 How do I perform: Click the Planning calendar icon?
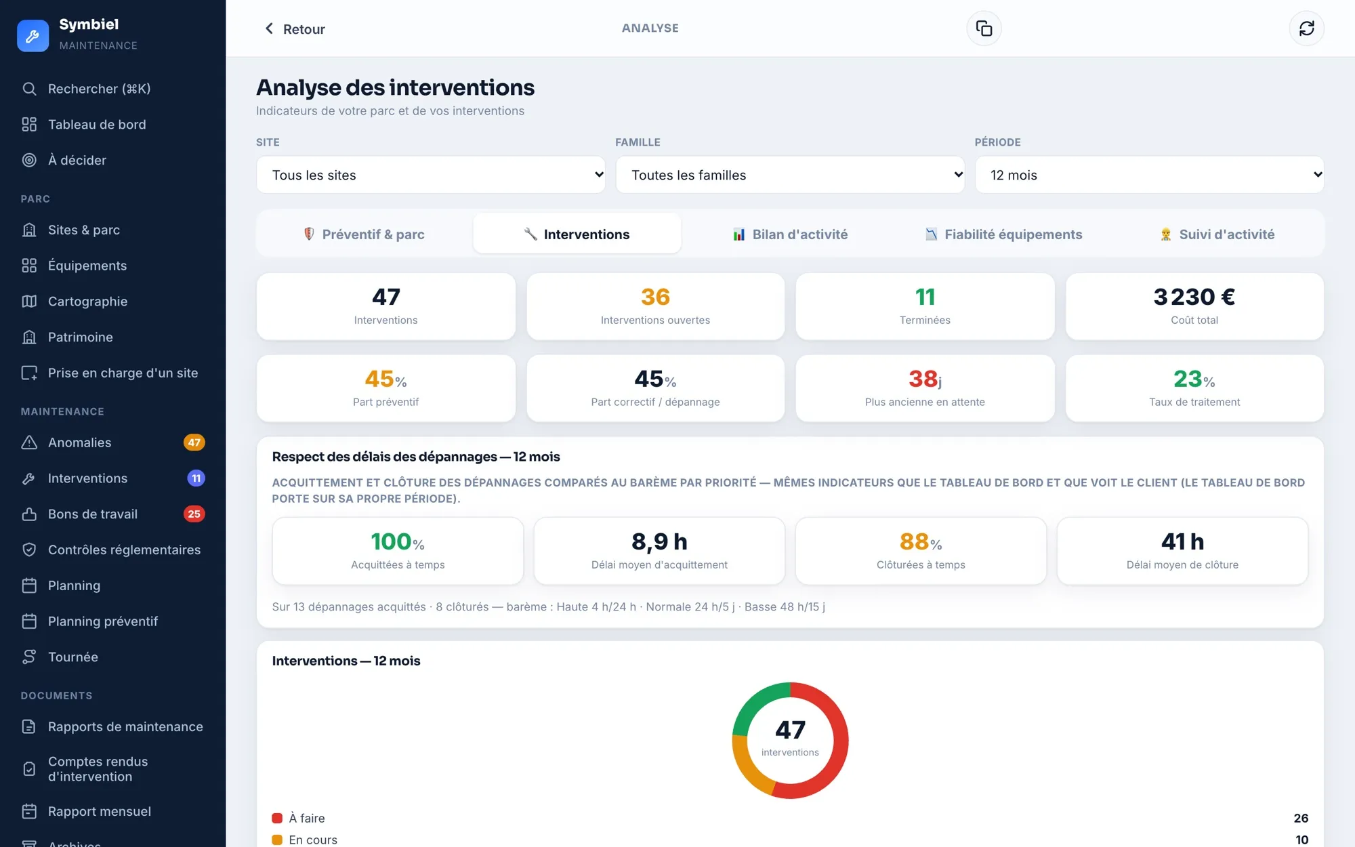pyautogui.click(x=29, y=585)
